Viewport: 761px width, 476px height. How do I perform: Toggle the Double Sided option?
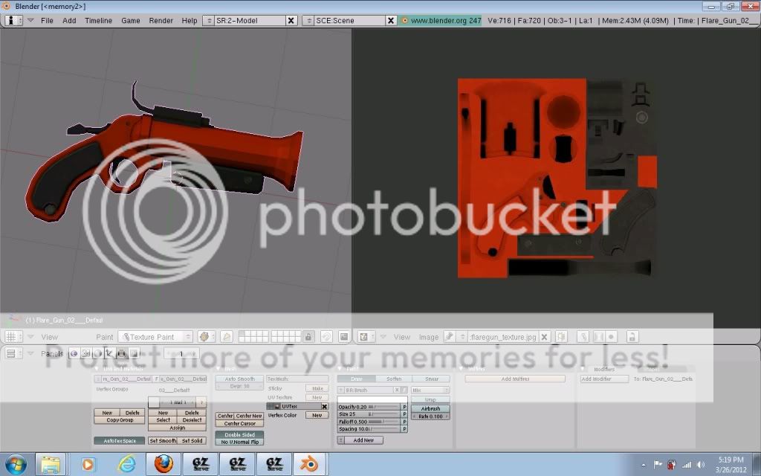coord(239,434)
